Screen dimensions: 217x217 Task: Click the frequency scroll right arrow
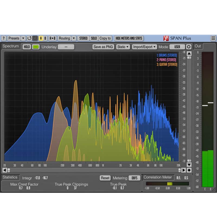coord(184,170)
